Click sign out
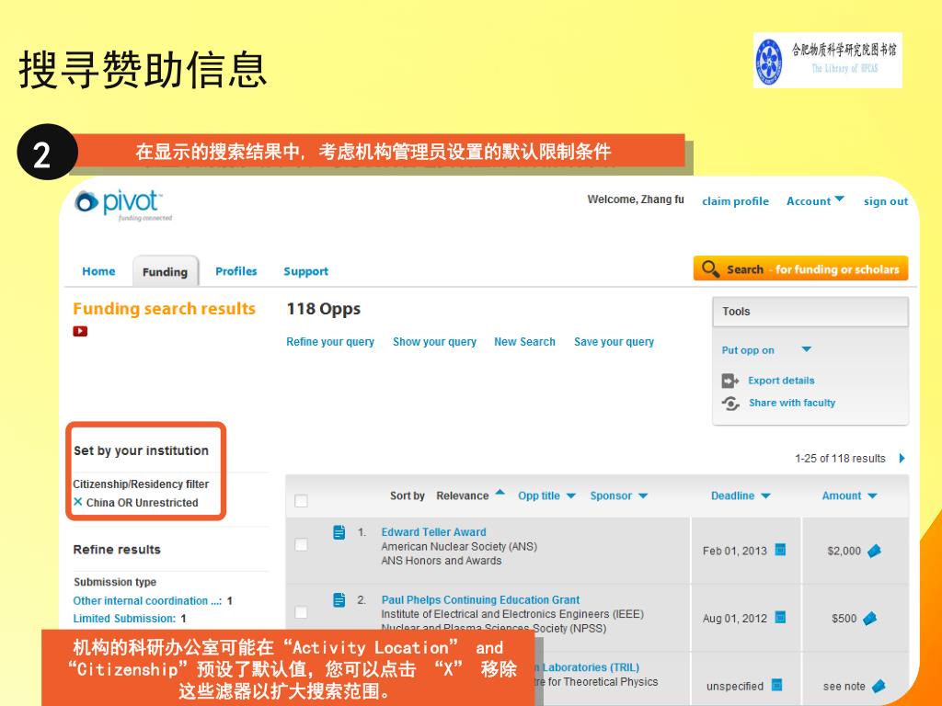The height and width of the screenshot is (706, 942). (x=886, y=201)
